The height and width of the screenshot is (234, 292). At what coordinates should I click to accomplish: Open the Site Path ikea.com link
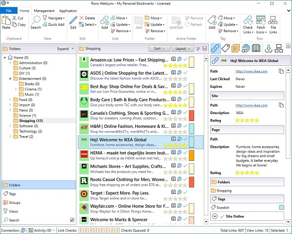pos(252,105)
